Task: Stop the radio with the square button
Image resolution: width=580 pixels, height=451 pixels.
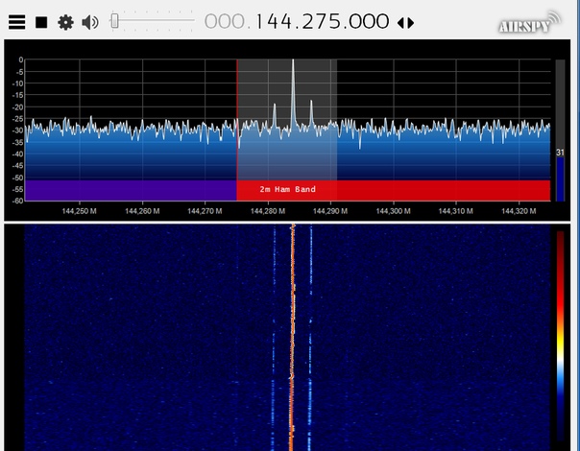Action: coord(41,22)
